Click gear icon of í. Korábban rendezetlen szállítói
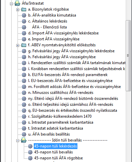Viewport: 132px width, 162px height. pos(24,69)
